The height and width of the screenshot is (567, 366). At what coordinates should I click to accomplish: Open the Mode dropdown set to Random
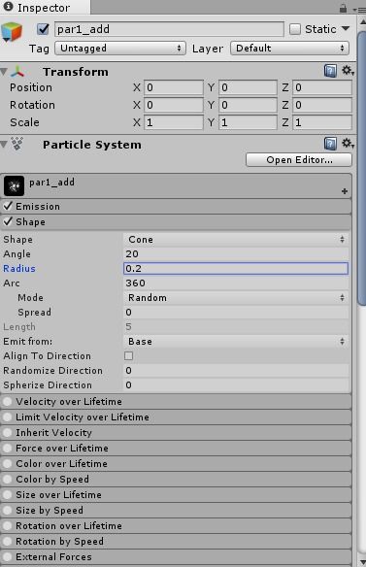[x=236, y=298]
